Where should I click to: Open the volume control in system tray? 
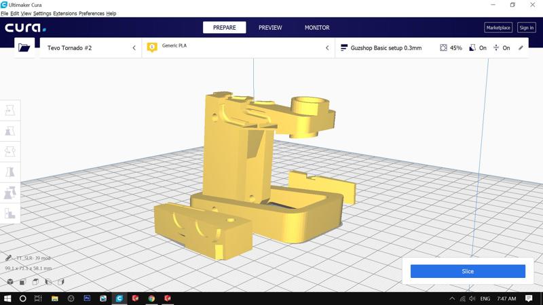tap(472, 298)
